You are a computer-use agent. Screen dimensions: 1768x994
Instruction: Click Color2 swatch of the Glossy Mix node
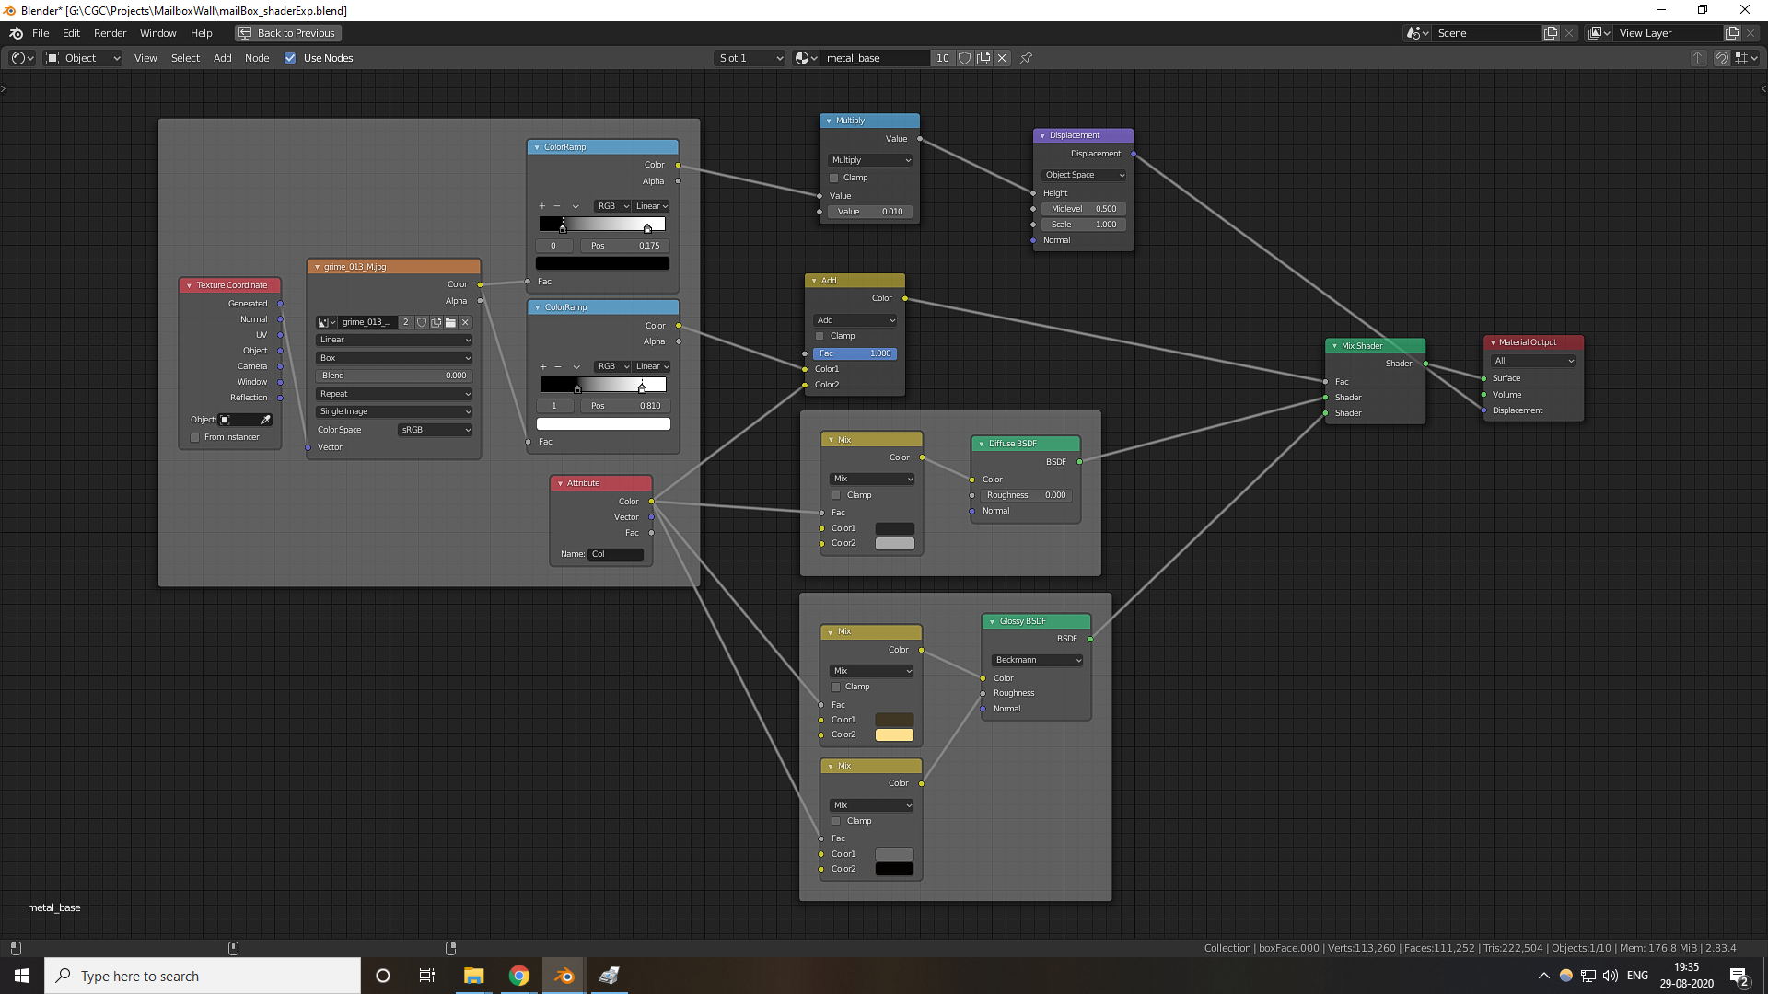click(893, 734)
